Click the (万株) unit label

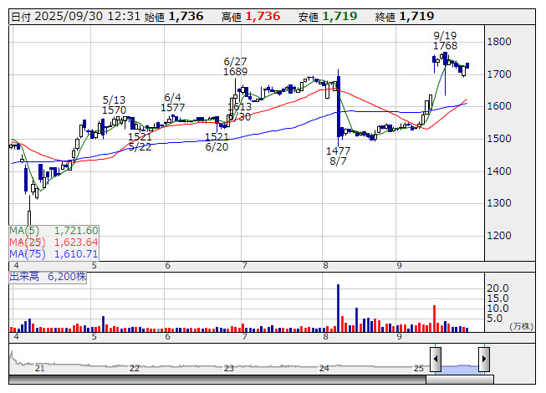coord(522,326)
